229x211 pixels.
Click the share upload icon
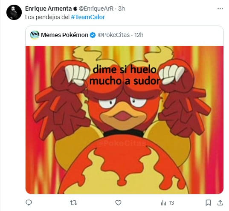(x=220, y=202)
